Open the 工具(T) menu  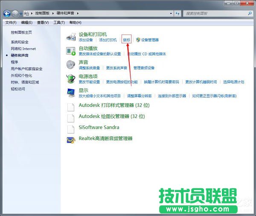(59, 23)
